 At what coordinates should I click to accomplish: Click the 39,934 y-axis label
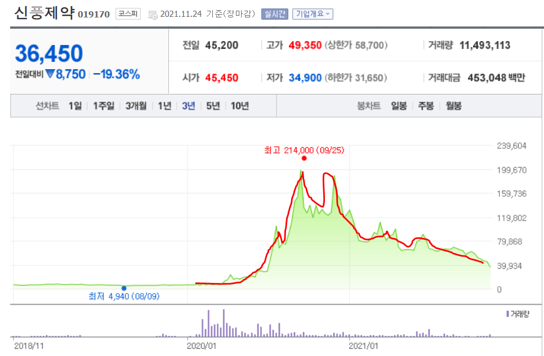pos(509,266)
